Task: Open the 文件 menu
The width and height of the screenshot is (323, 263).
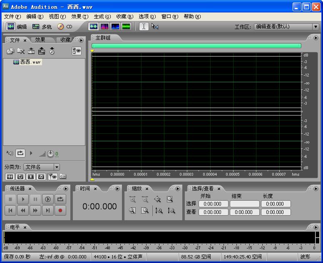Action: point(12,17)
